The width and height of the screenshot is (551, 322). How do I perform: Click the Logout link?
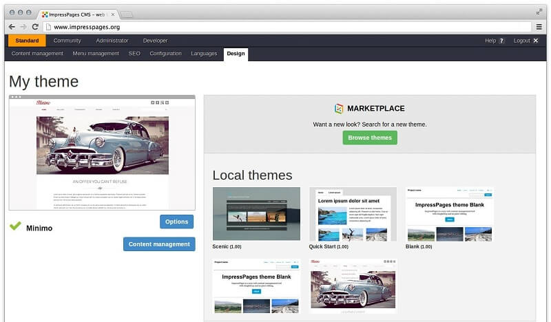[x=521, y=41]
